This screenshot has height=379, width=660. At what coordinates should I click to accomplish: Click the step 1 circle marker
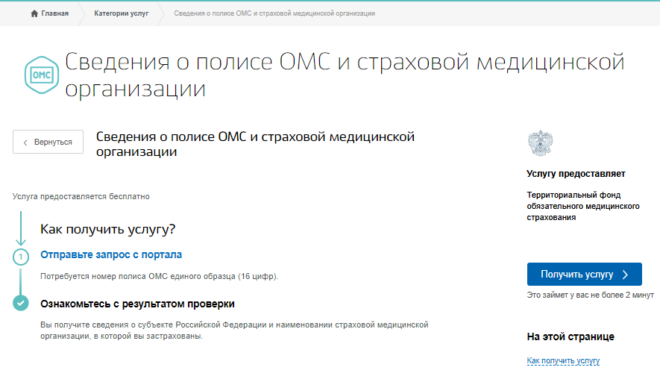pyautogui.click(x=21, y=257)
